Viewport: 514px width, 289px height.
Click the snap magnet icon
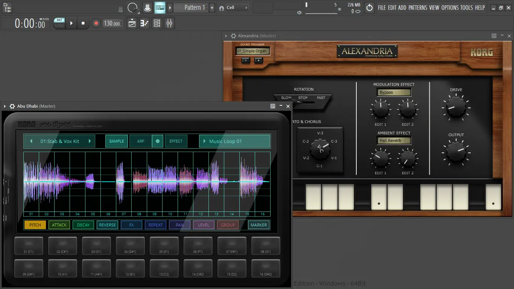point(221,8)
